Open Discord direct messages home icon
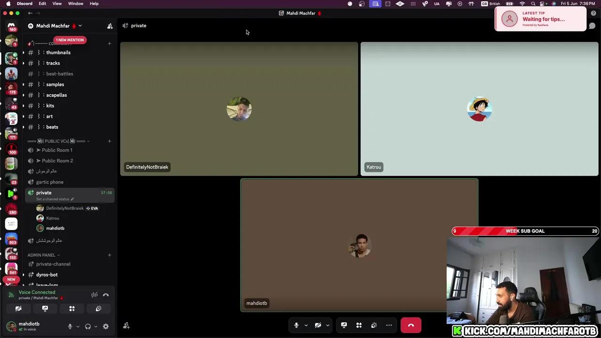 (x=11, y=26)
